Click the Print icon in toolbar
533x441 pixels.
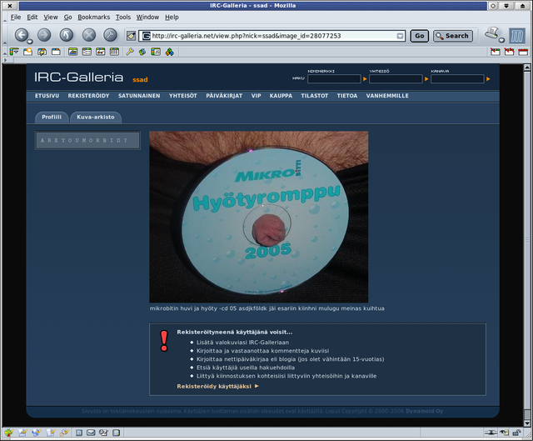coord(493,34)
